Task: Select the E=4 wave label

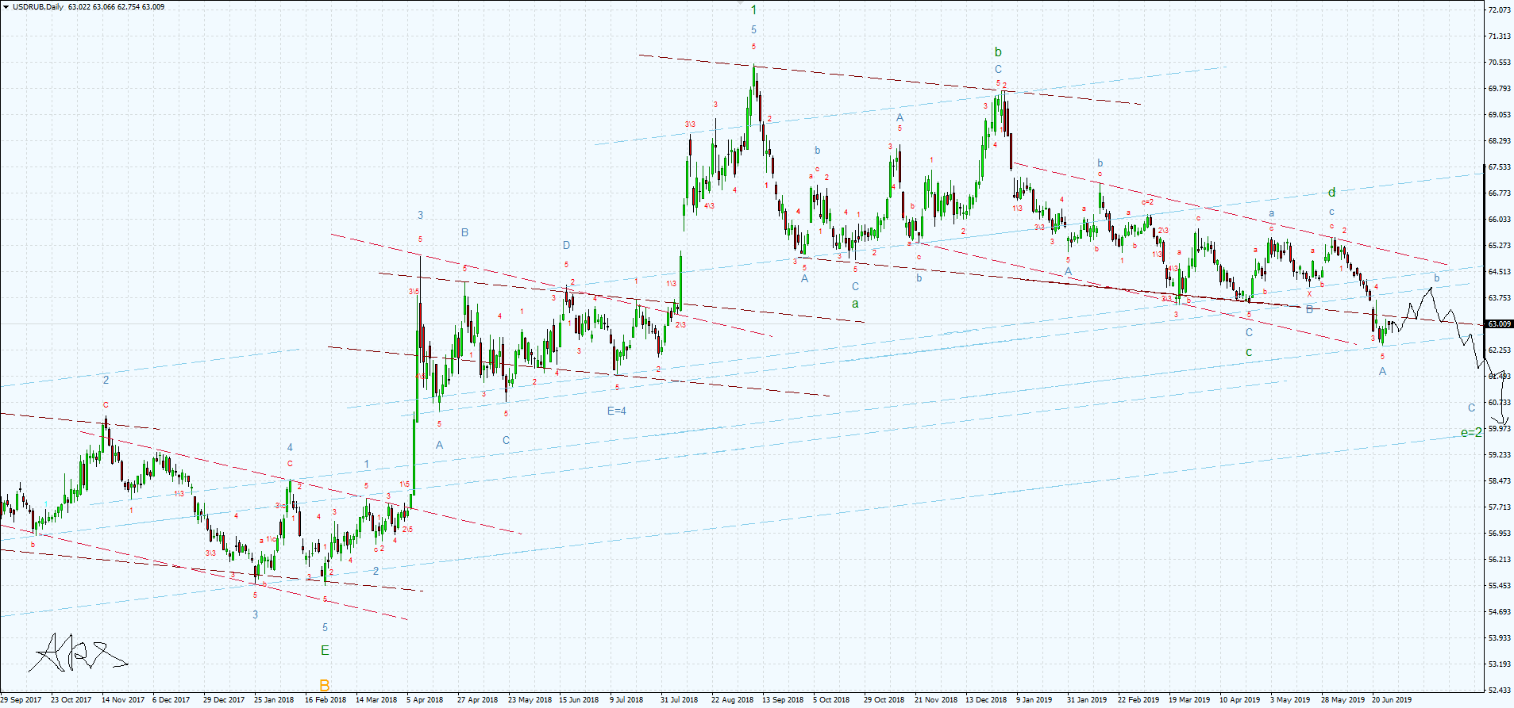Action: pyautogui.click(x=617, y=411)
